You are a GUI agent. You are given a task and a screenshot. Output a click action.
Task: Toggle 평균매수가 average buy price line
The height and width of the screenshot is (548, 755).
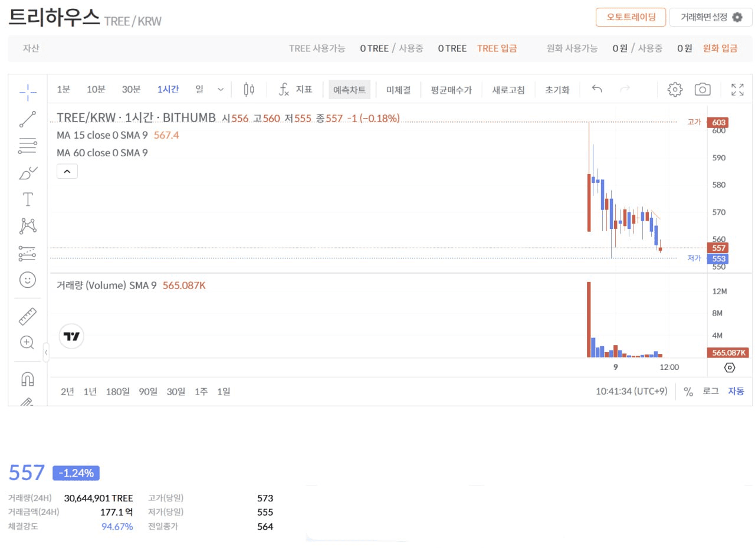pyautogui.click(x=451, y=90)
